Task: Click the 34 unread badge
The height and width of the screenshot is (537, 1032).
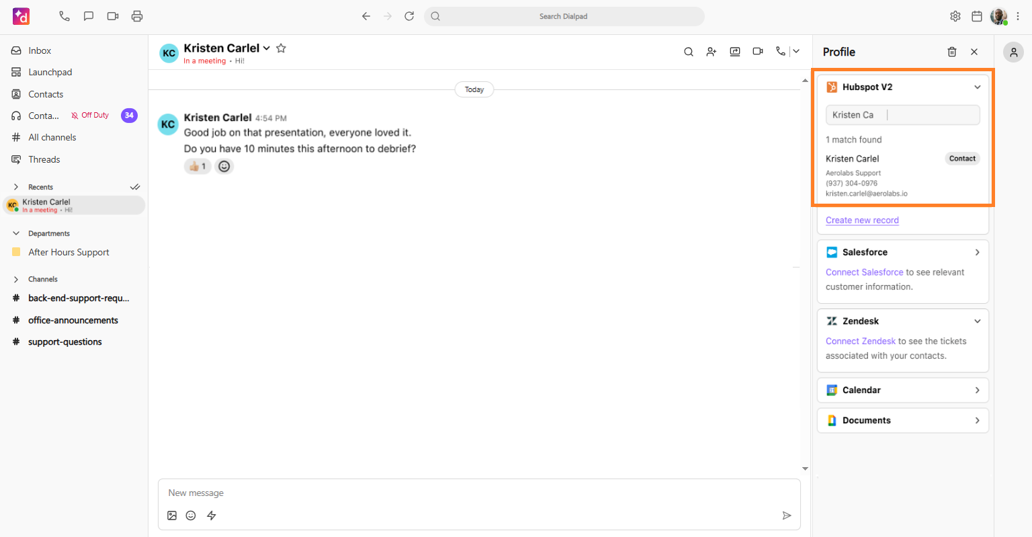Action: tap(129, 116)
